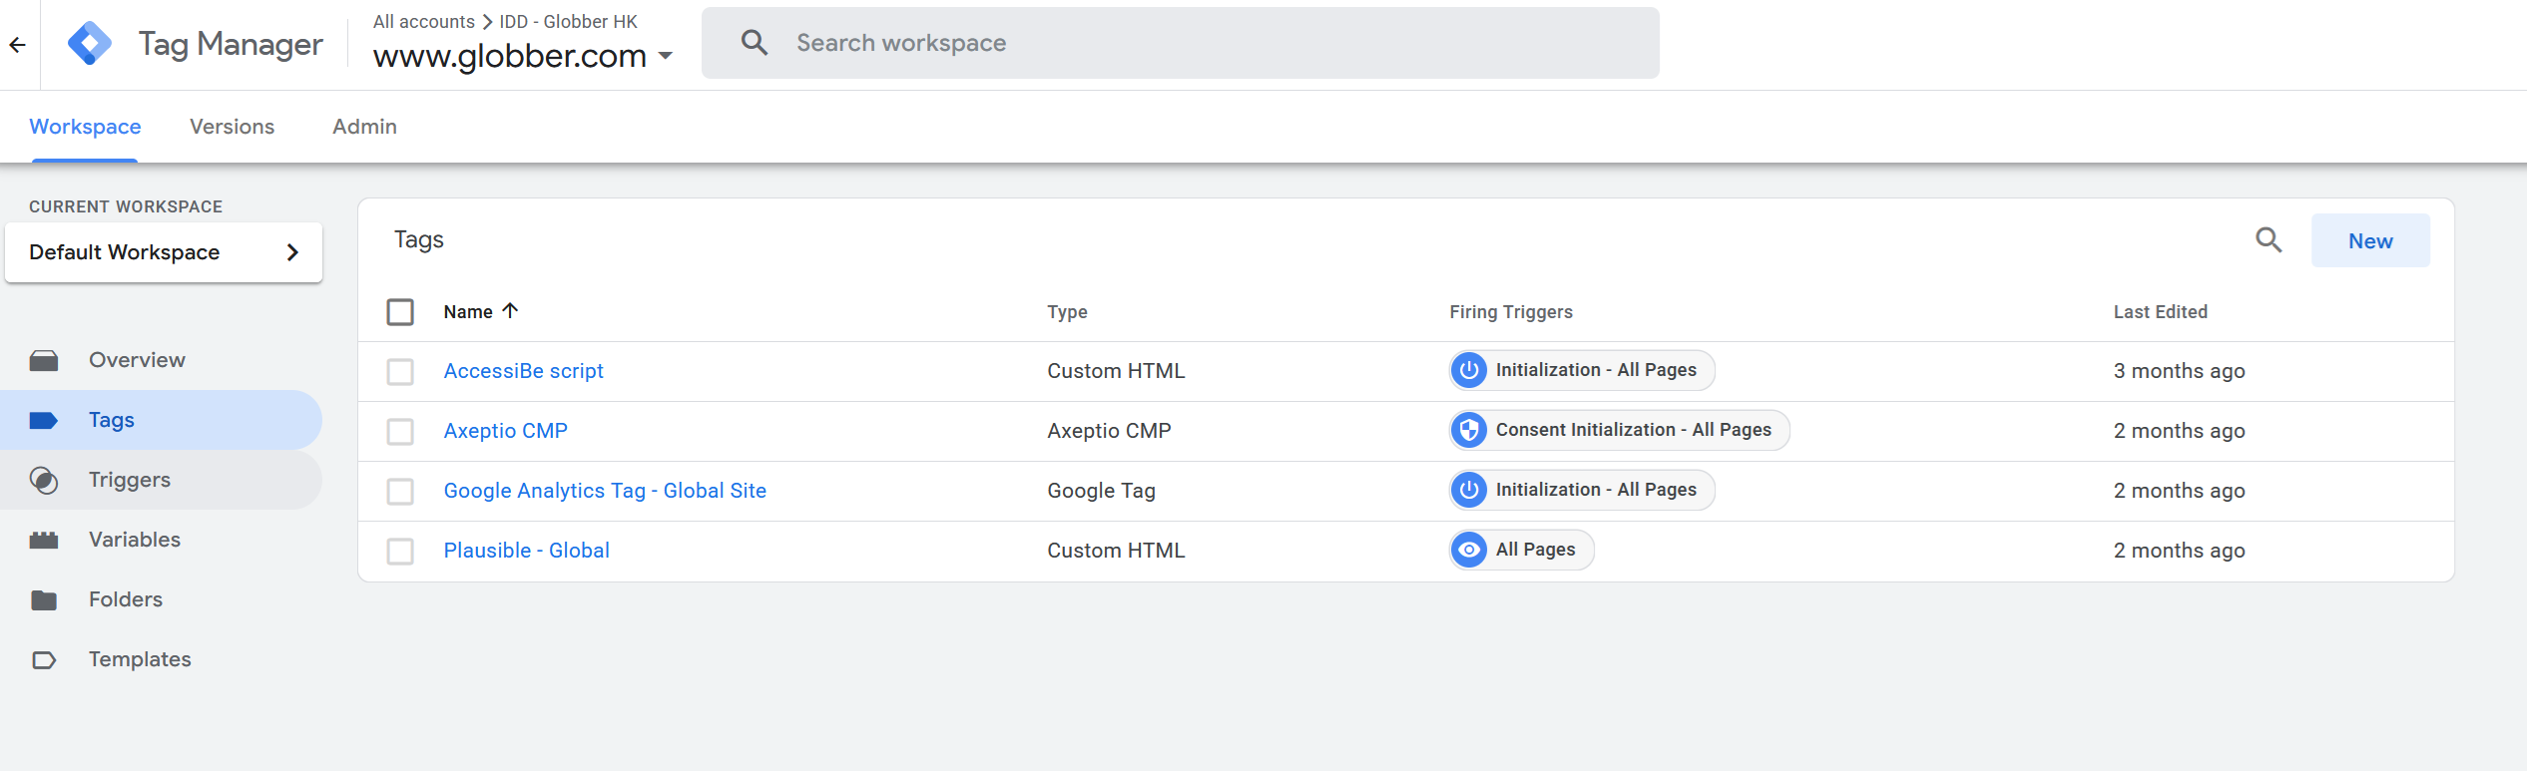The height and width of the screenshot is (771, 2527).
Task: Click the power icon on AccessiBe script trigger
Action: click(x=1469, y=370)
